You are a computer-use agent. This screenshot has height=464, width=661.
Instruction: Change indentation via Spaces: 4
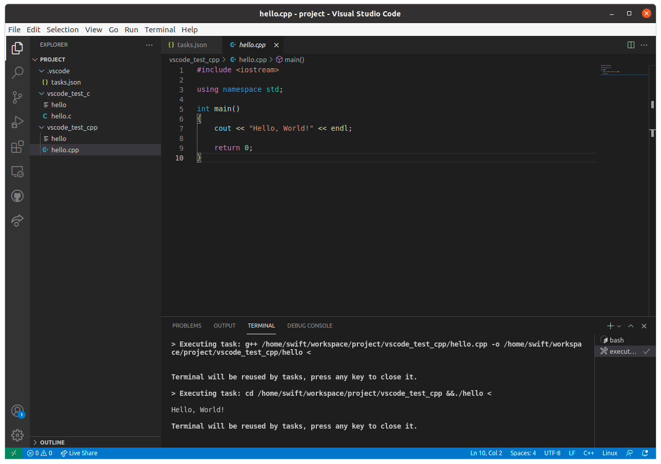(523, 453)
